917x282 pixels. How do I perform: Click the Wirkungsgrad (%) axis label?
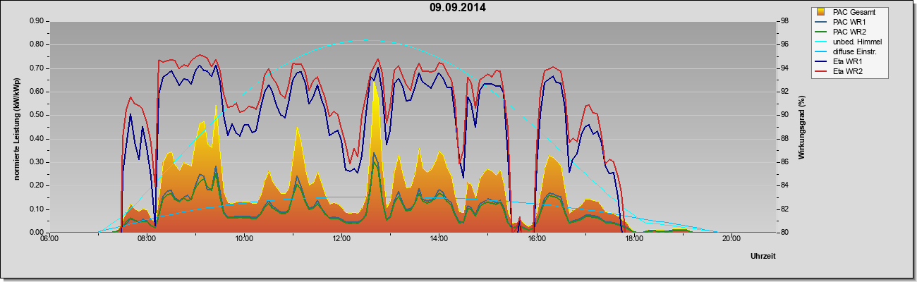pos(802,127)
